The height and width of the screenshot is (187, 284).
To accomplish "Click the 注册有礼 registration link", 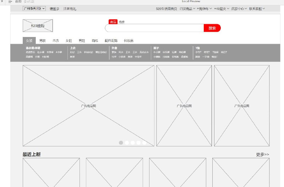I will click(70, 9).
